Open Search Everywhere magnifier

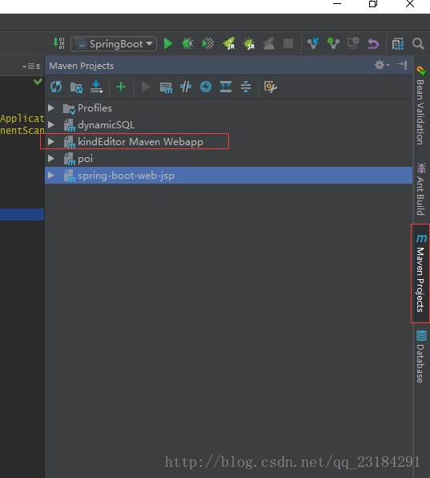(418, 43)
